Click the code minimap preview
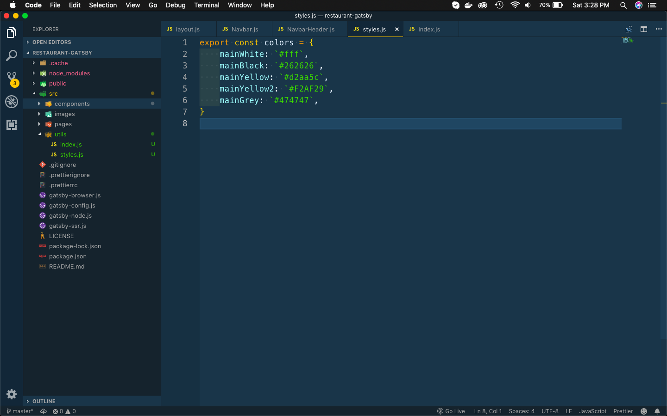This screenshot has width=667, height=416. click(628, 40)
